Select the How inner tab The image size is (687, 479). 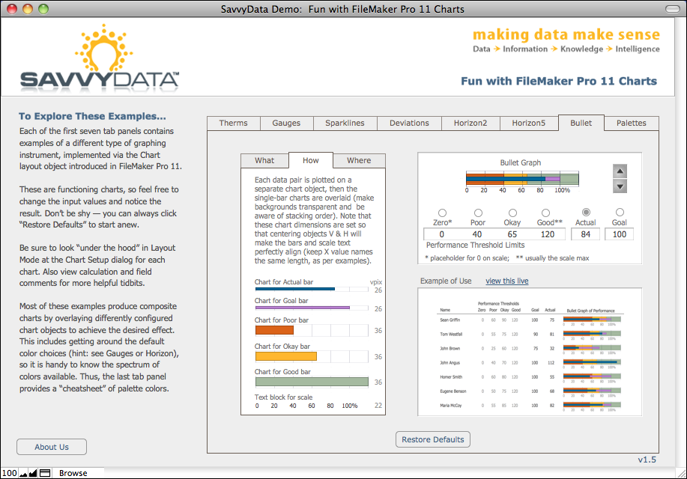(311, 160)
